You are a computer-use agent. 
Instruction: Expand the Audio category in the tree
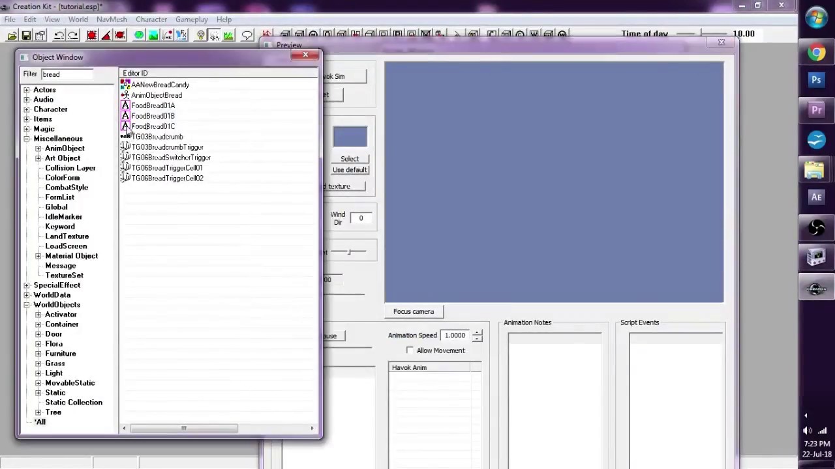point(27,100)
